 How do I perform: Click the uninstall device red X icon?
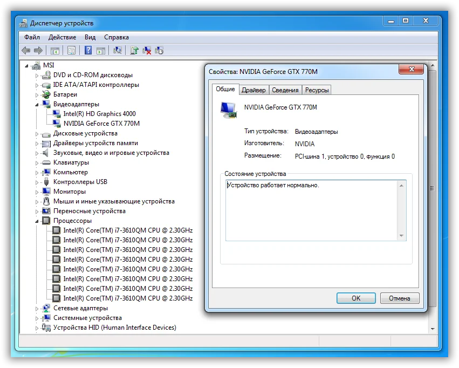pos(147,51)
